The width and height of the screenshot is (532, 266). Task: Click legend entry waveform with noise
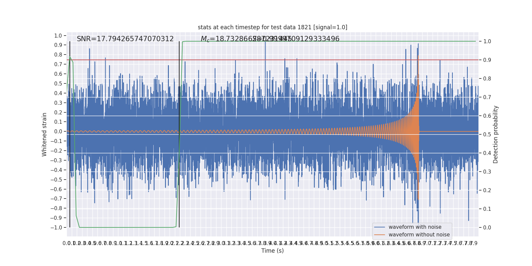[415, 227]
